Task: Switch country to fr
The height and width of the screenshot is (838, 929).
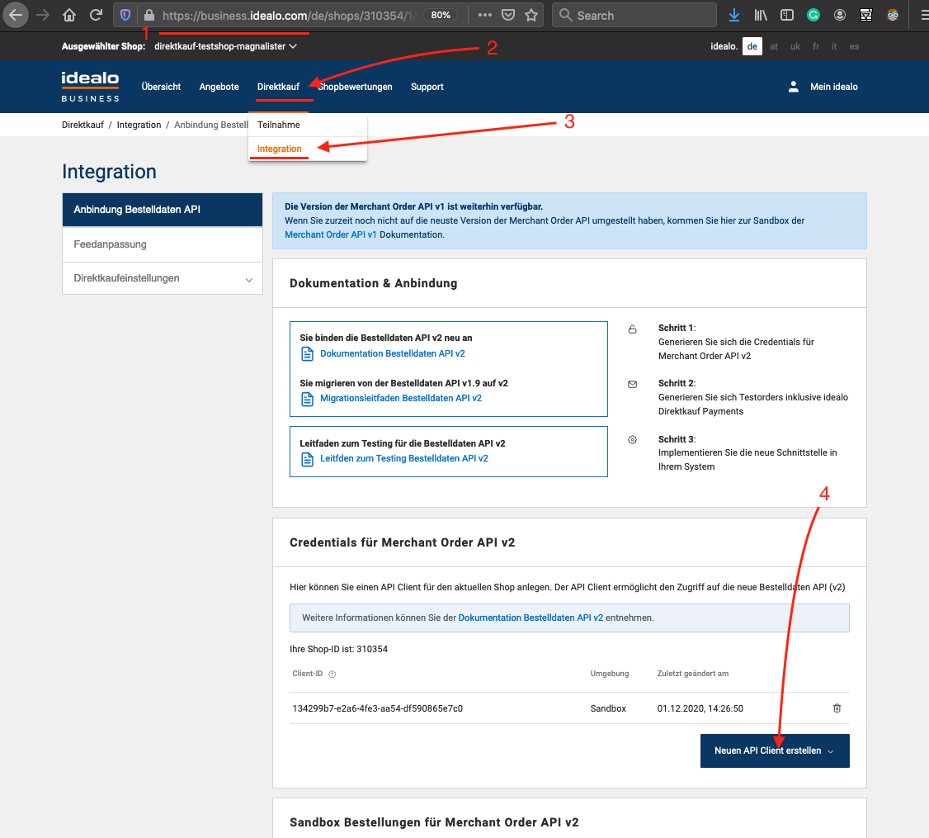Action: pyautogui.click(x=816, y=46)
